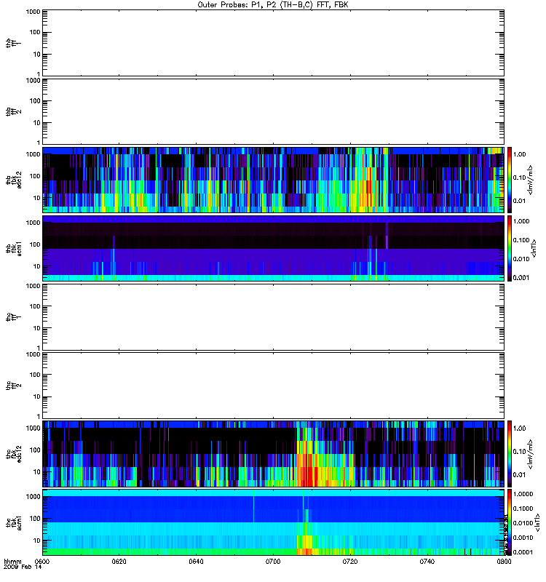The image size is (546, 582).
Task: Click the '1000' frequency tick of thb fff 1 panel
Action: coord(33,12)
